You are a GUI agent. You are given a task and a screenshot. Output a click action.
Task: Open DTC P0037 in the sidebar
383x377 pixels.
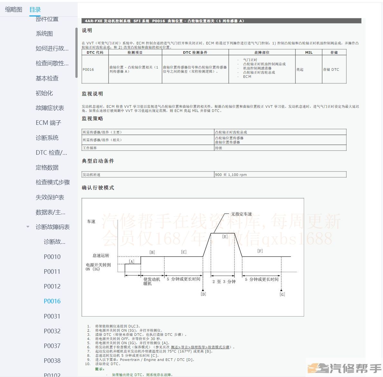point(52,346)
